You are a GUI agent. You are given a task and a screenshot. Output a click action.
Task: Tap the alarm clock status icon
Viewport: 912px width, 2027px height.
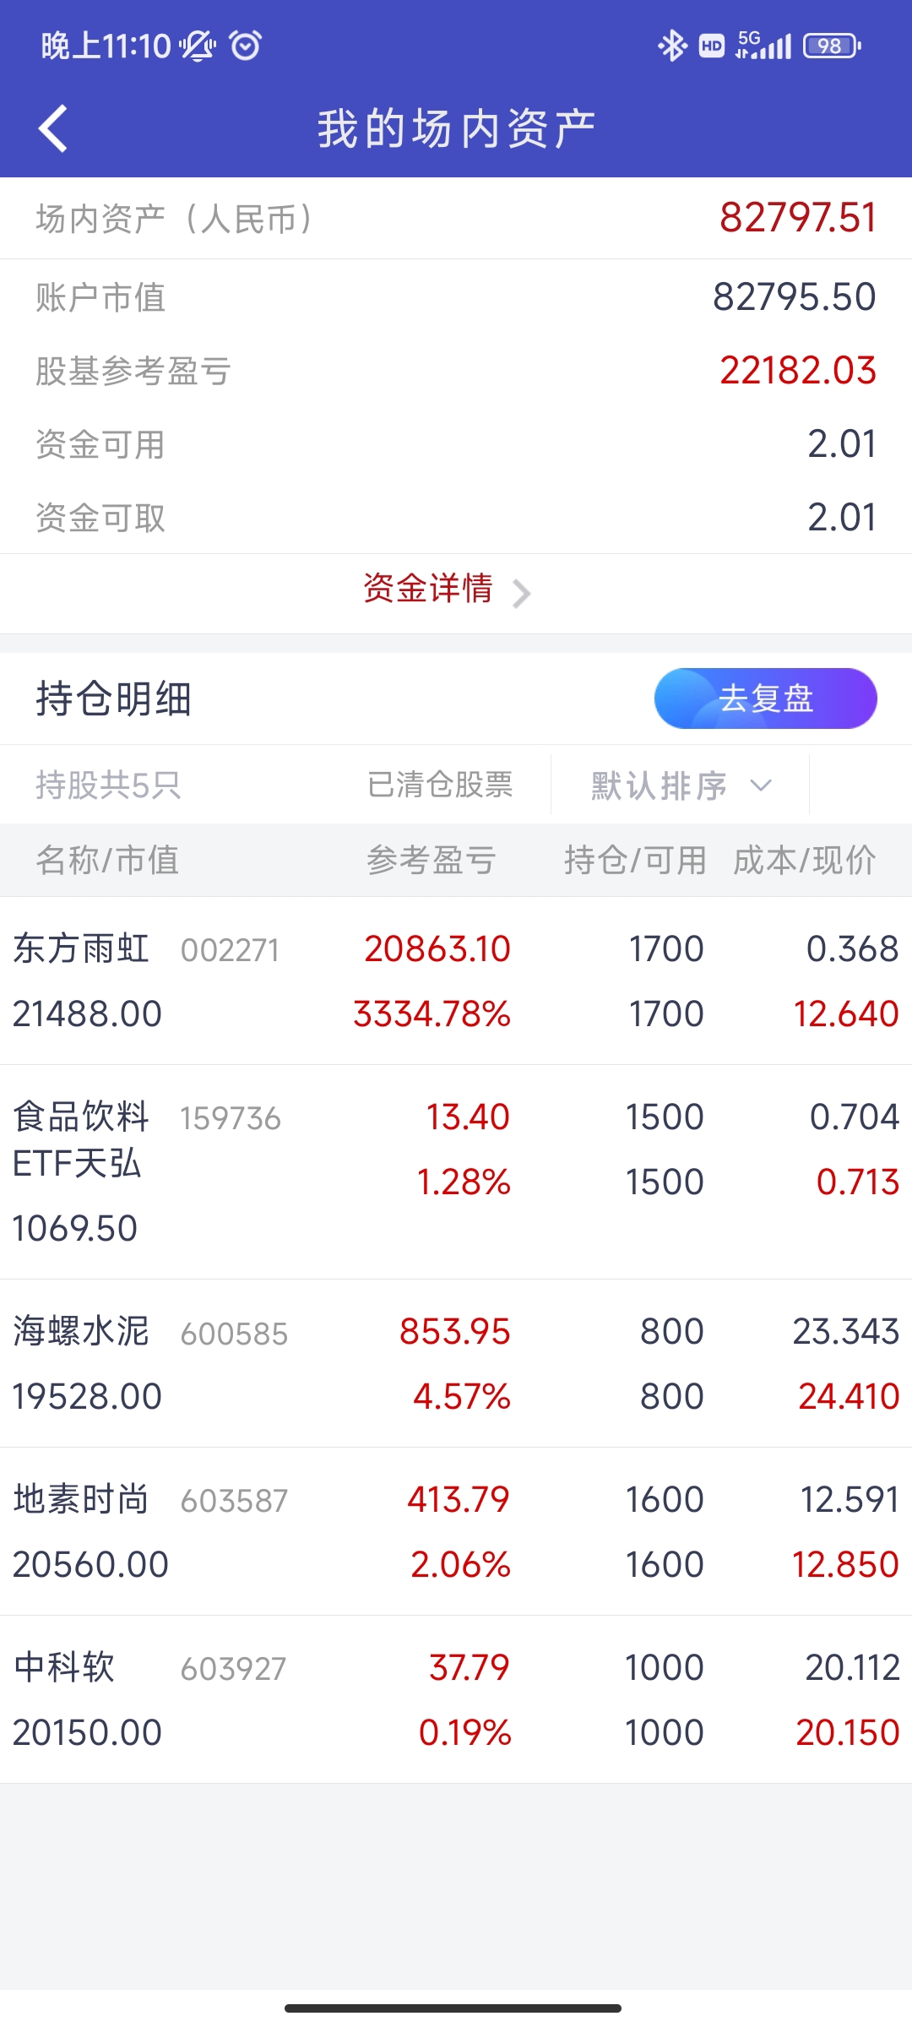pyautogui.click(x=246, y=45)
